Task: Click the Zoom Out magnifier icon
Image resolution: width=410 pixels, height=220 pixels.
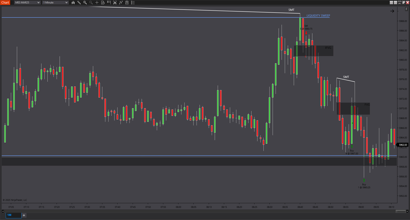Action: click(x=91, y=2)
